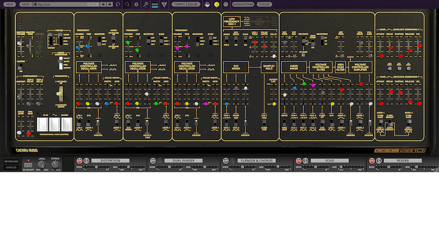This screenshot has height=241, width=439.
Task: Click the NEW preset button
Action: click(x=9, y=4)
